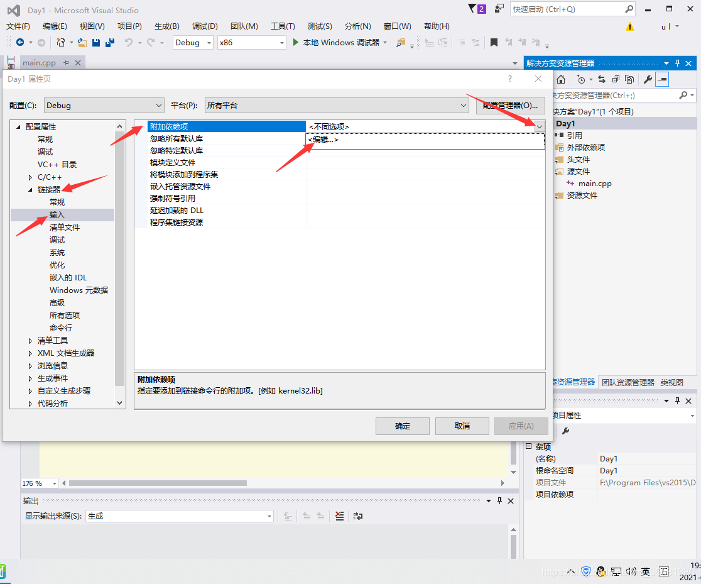Image resolution: width=701 pixels, height=584 pixels.
Task: Select the 忽略所有默认库 property row
Action: point(339,139)
